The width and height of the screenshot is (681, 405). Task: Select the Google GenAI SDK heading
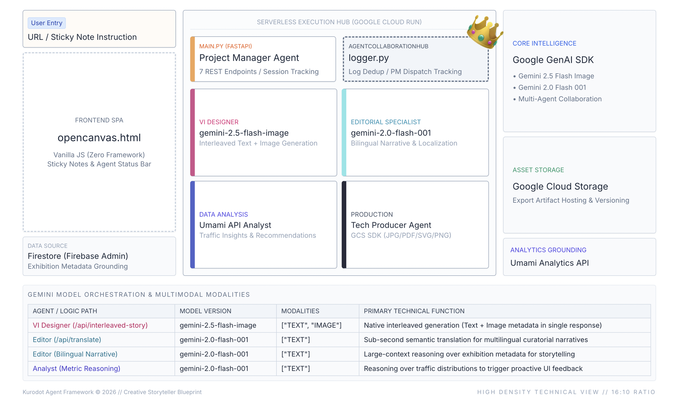(553, 60)
